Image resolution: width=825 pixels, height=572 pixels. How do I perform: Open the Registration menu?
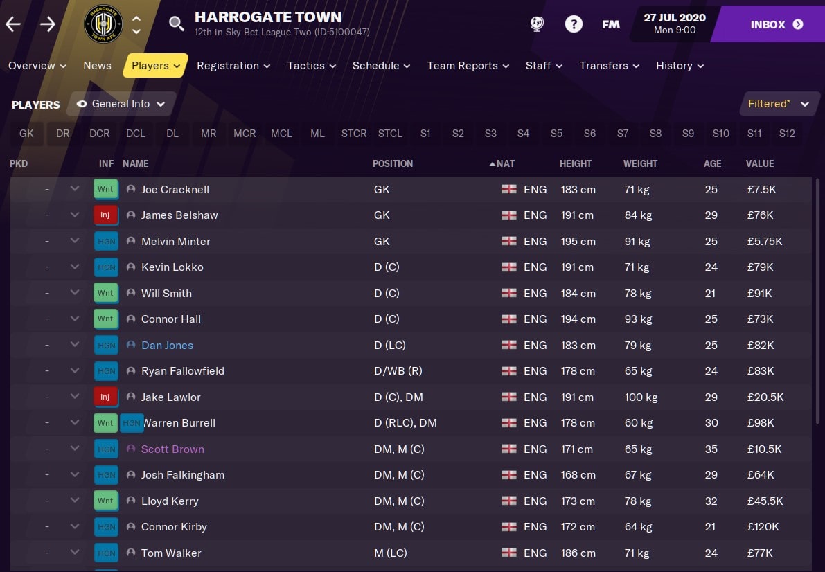click(x=233, y=66)
